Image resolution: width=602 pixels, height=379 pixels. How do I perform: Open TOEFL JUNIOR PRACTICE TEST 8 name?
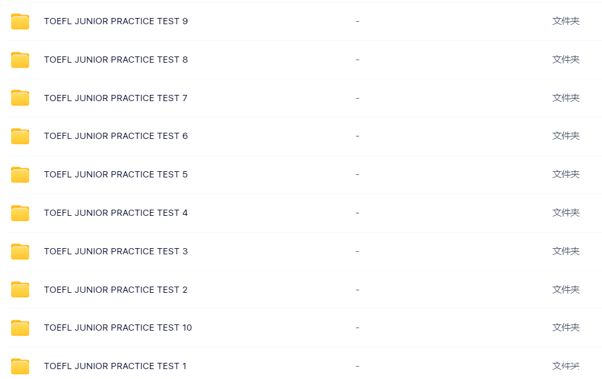coord(116,60)
